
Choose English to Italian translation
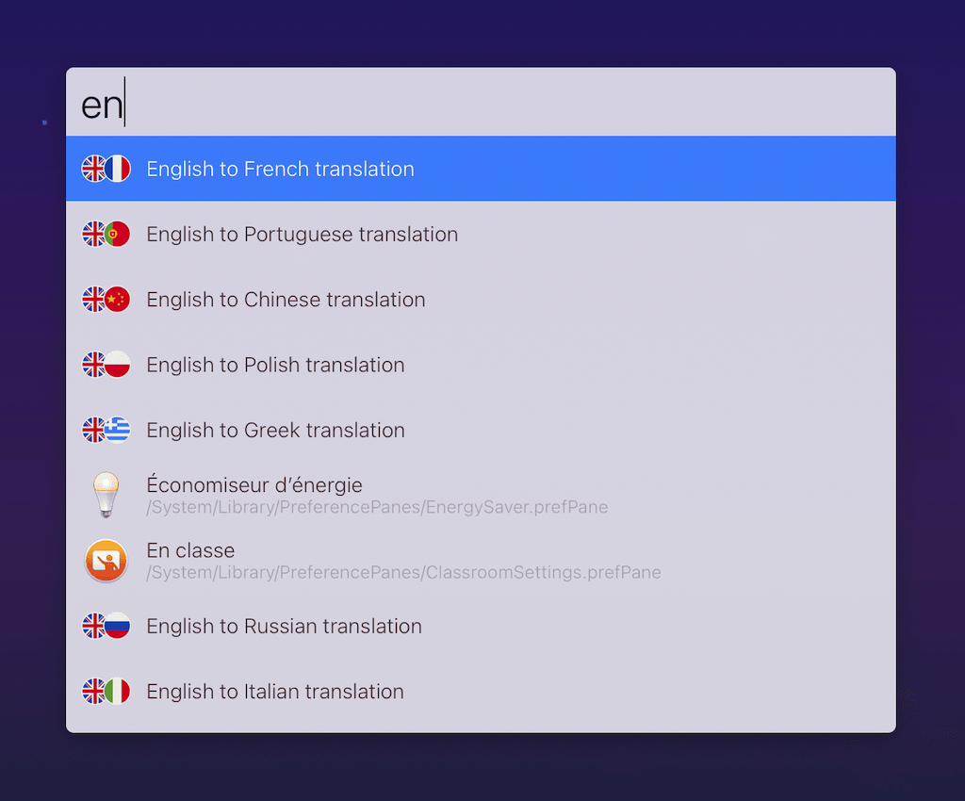(x=275, y=692)
